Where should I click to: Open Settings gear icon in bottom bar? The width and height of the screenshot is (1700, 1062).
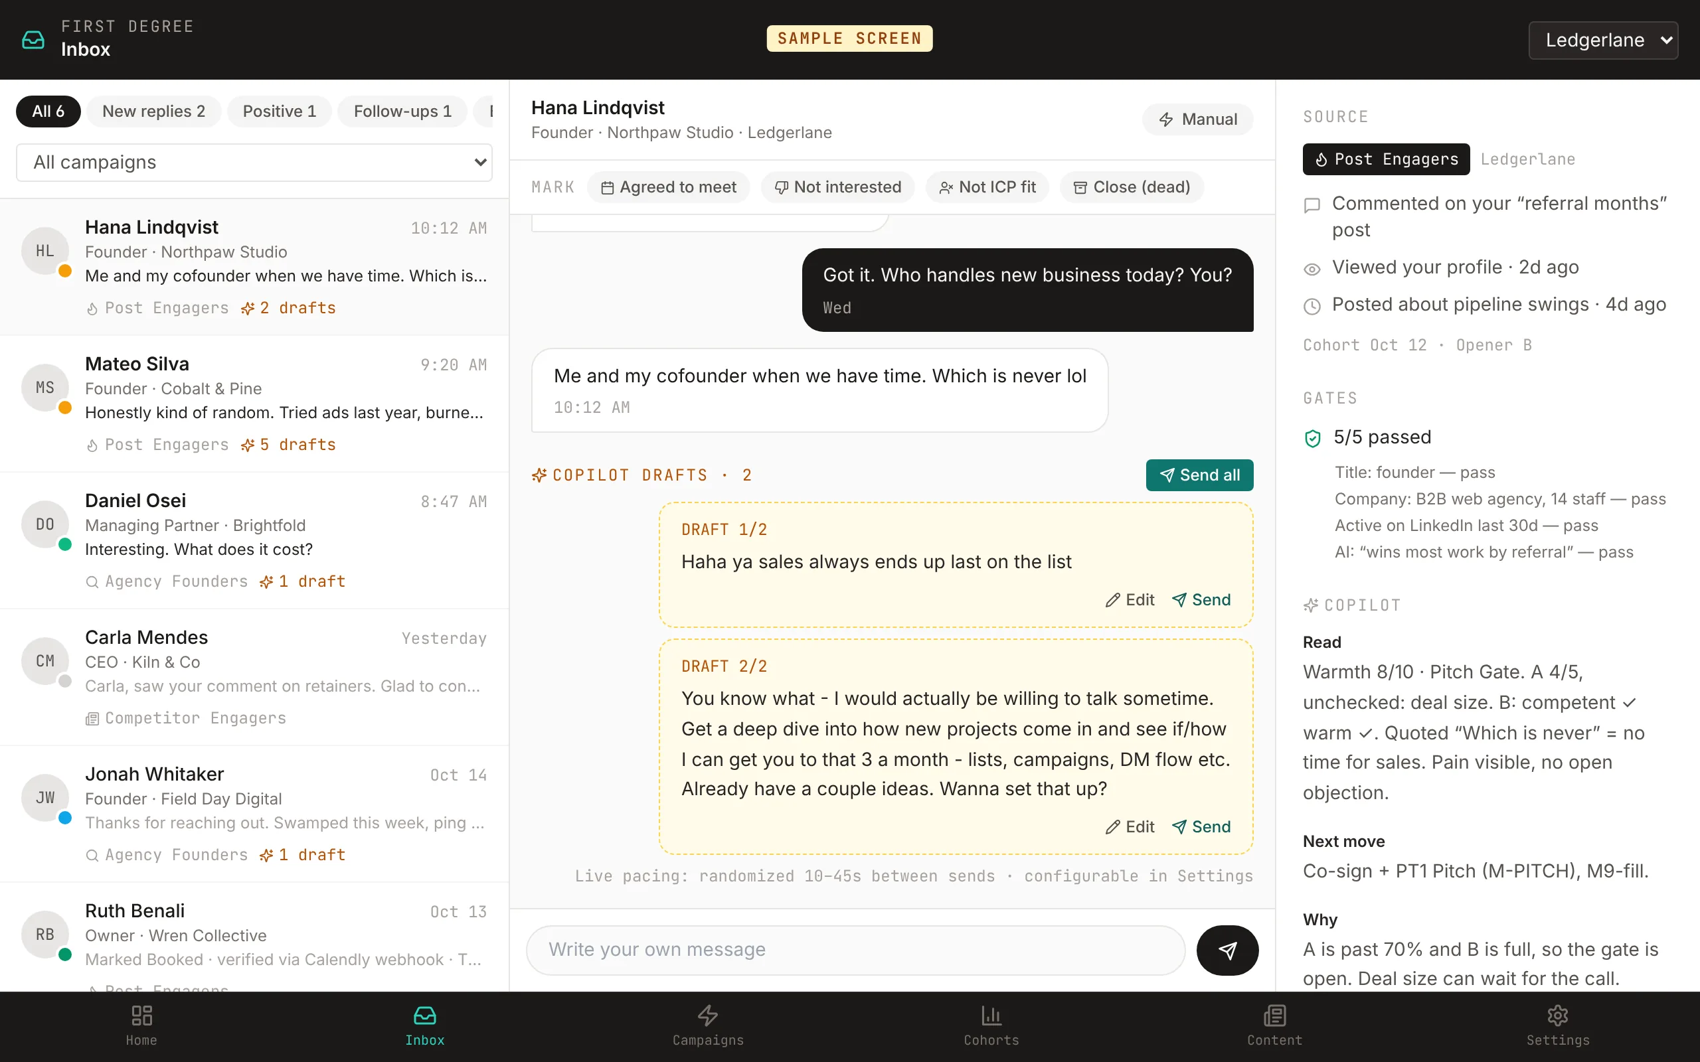coord(1557,1015)
